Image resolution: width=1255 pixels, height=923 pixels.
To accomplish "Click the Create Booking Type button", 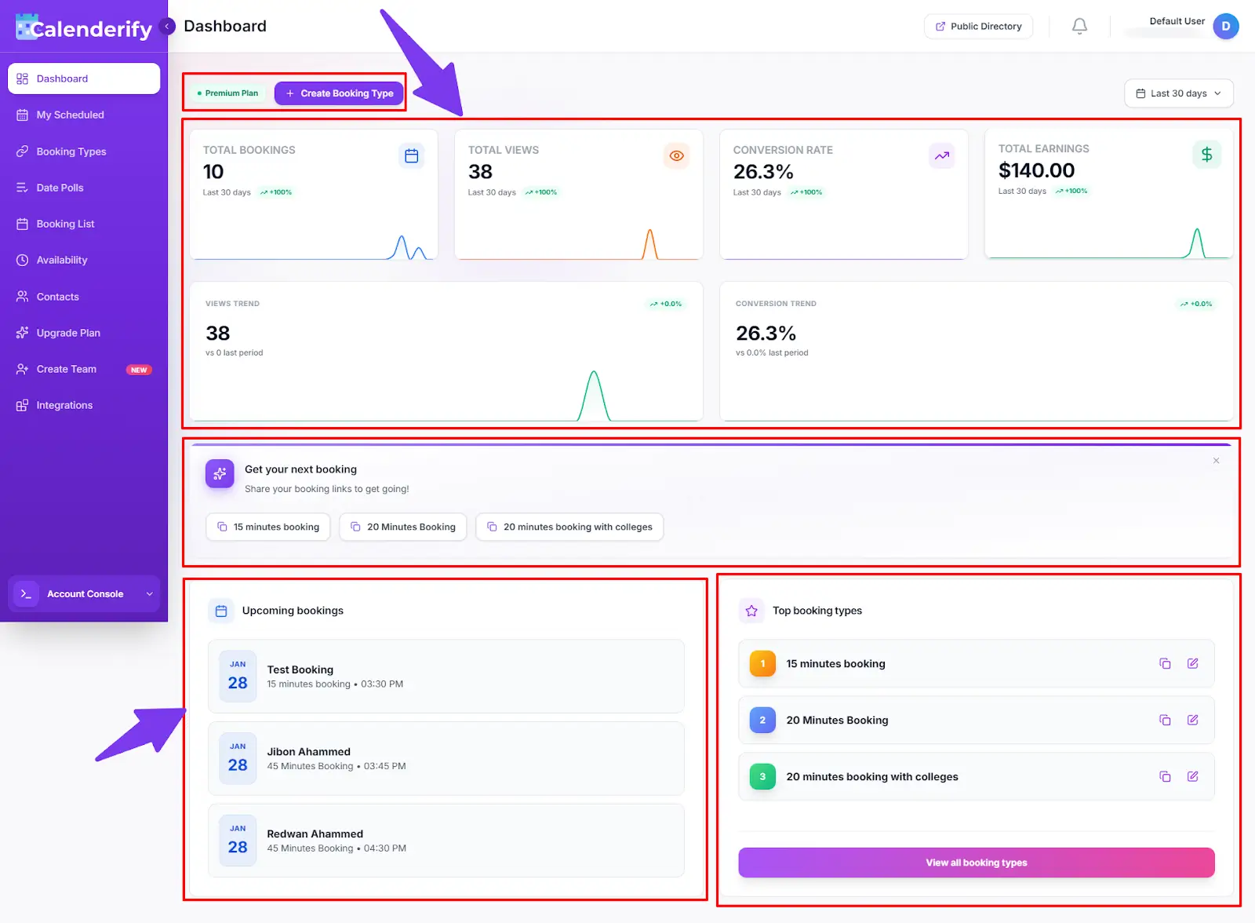I will click(x=339, y=93).
